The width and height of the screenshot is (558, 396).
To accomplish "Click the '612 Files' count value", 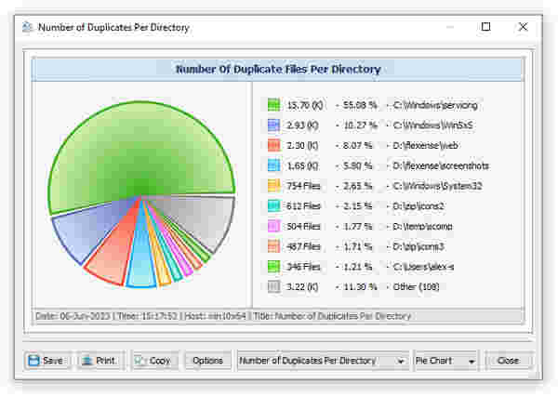I will pyautogui.click(x=303, y=206).
